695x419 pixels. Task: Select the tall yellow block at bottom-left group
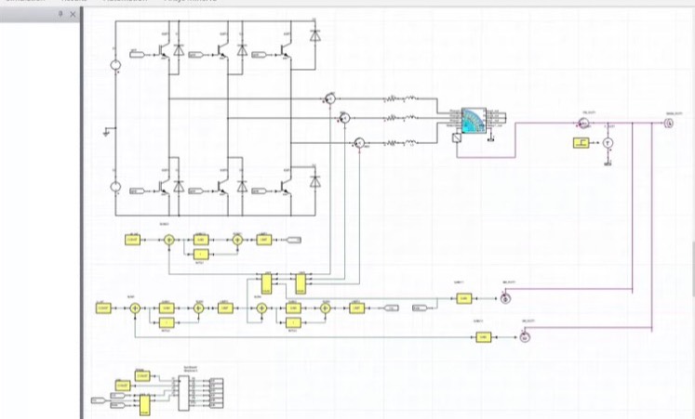[144, 405]
